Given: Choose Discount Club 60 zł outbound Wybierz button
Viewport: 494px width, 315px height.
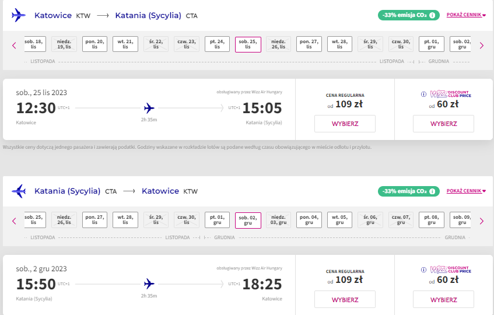Looking at the screenshot, I should pos(444,124).
